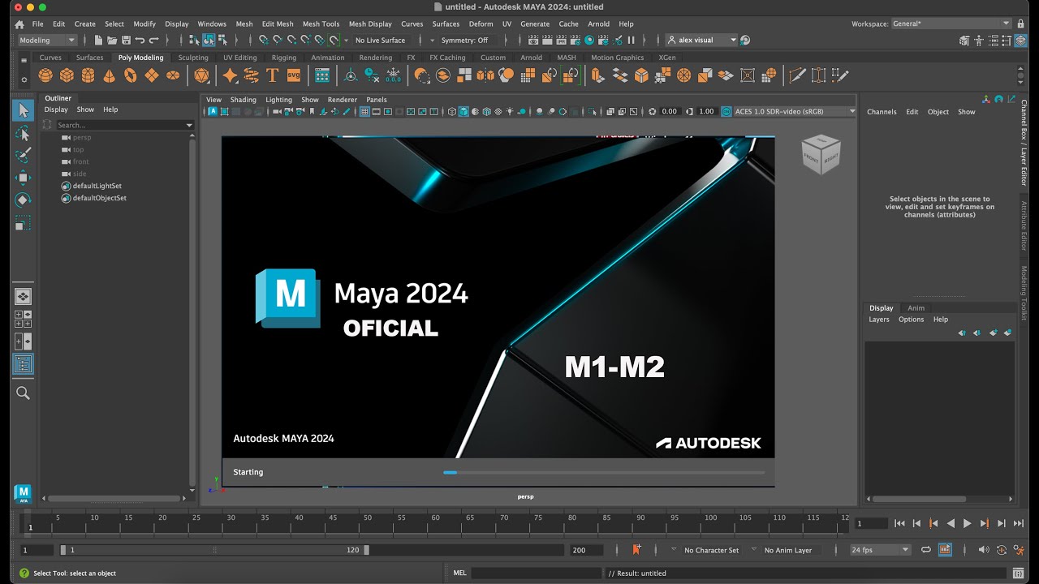1039x584 pixels.
Task: Toggle loop playback in the range slider bar
Action: click(926, 550)
